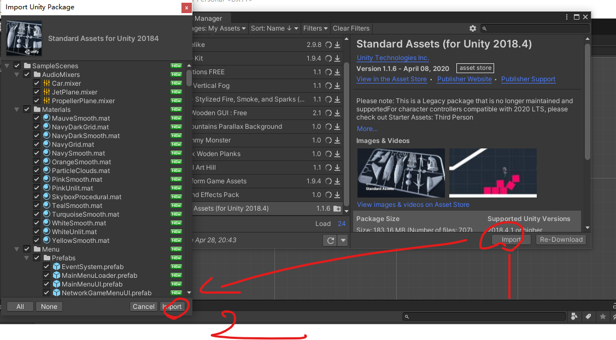Image resolution: width=616 pixels, height=340 pixels.
Task: Click import folder icon on Standard Assets row
Action: tap(337, 208)
